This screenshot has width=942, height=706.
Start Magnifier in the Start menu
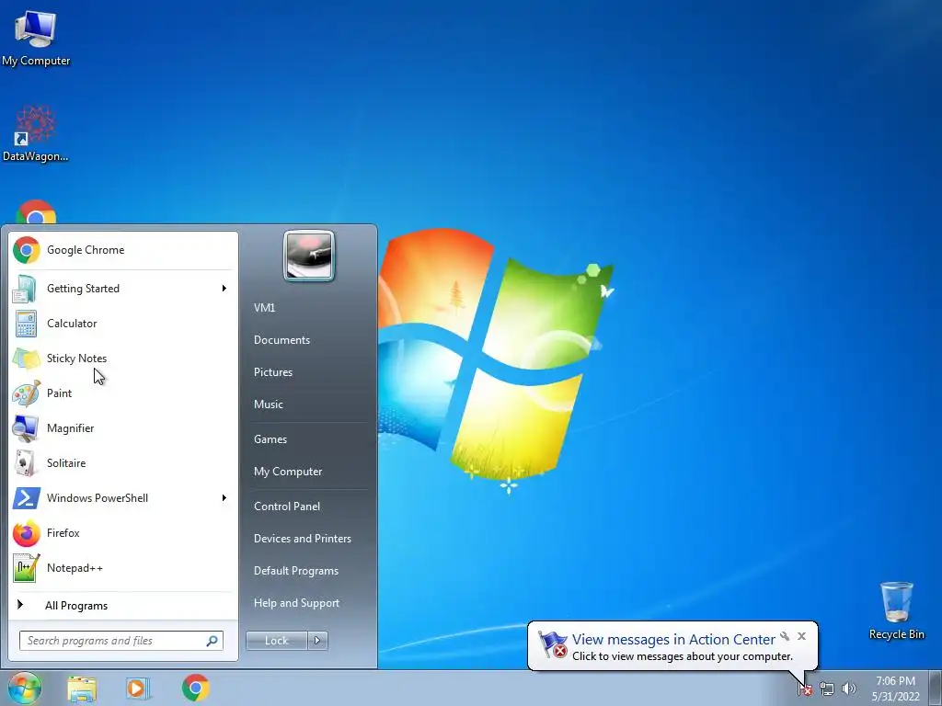click(x=123, y=428)
